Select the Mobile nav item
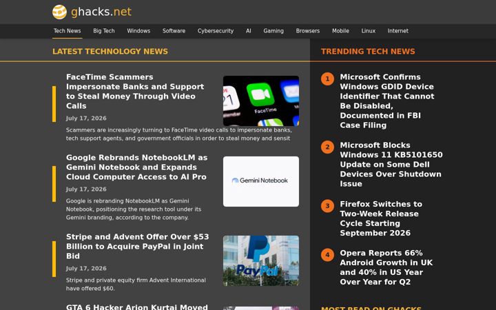496x310 pixels. pyautogui.click(x=340, y=31)
